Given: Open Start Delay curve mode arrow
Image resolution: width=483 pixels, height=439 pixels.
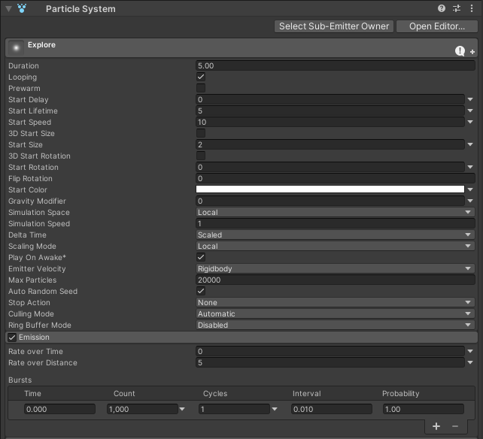Looking at the screenshot, I should 470,99.
